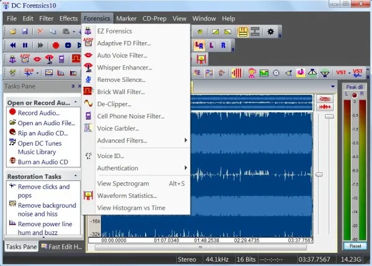Click the settings gear toolbar icon
The width and height of the screenshot is (372, 266).
tap(270, 32)
